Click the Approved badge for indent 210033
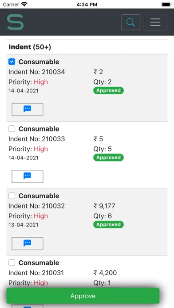 point(108,158)
